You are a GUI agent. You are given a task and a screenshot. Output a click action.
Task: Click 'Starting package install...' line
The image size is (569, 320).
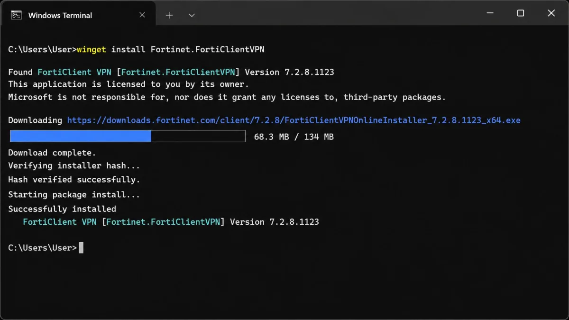click(74, 195)
